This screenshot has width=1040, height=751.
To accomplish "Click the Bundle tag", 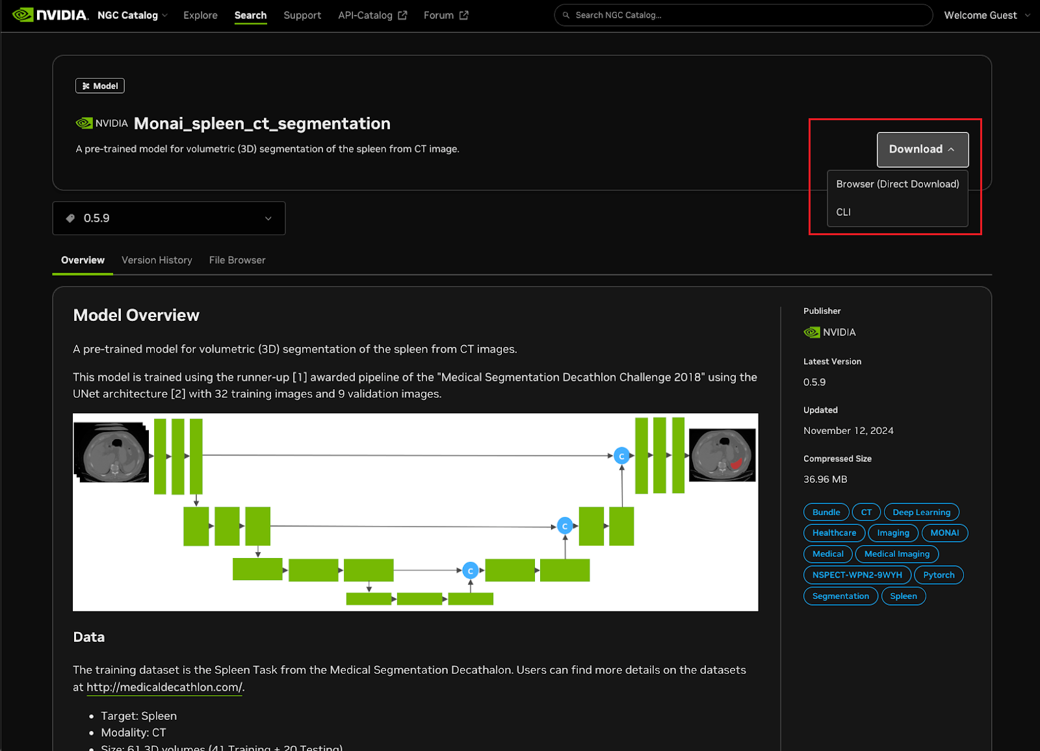I will pos(826,512).
